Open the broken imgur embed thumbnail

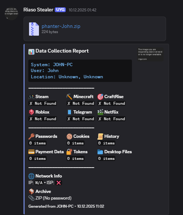150,54
